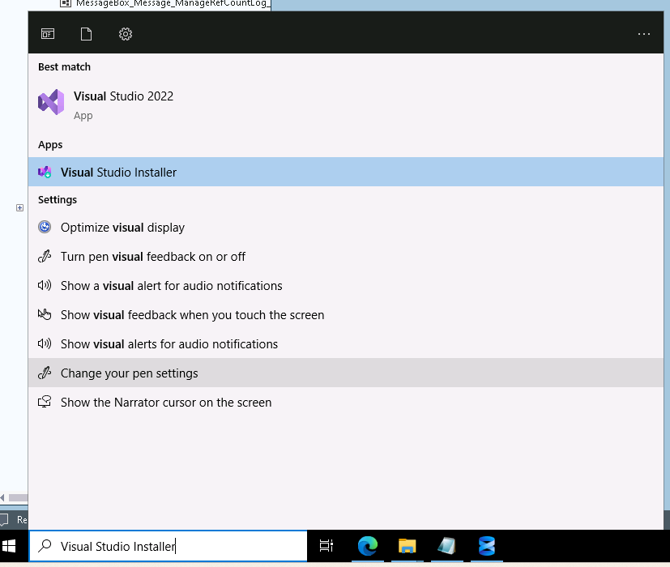The image size is (670, 567).
Task: Open File Explorer from the taskbar
Action: click(408, 546)
